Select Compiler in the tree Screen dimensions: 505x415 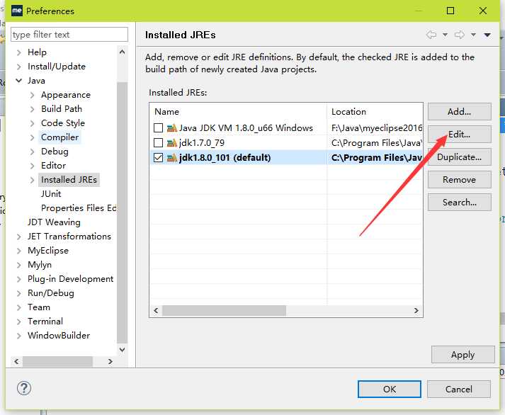pos(60,137)
